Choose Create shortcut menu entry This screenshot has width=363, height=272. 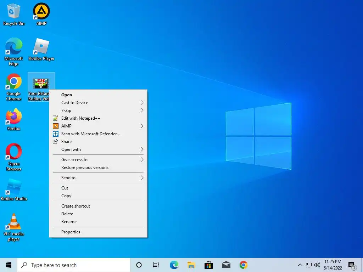coord(98,206)
